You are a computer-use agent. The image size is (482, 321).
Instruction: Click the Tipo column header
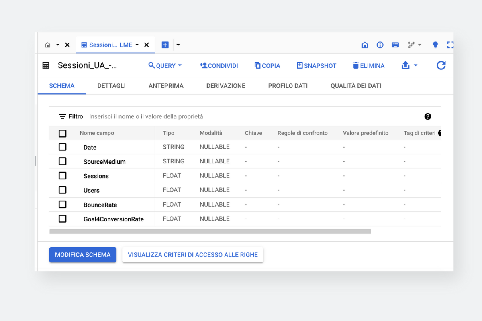[x=169, y=133]
